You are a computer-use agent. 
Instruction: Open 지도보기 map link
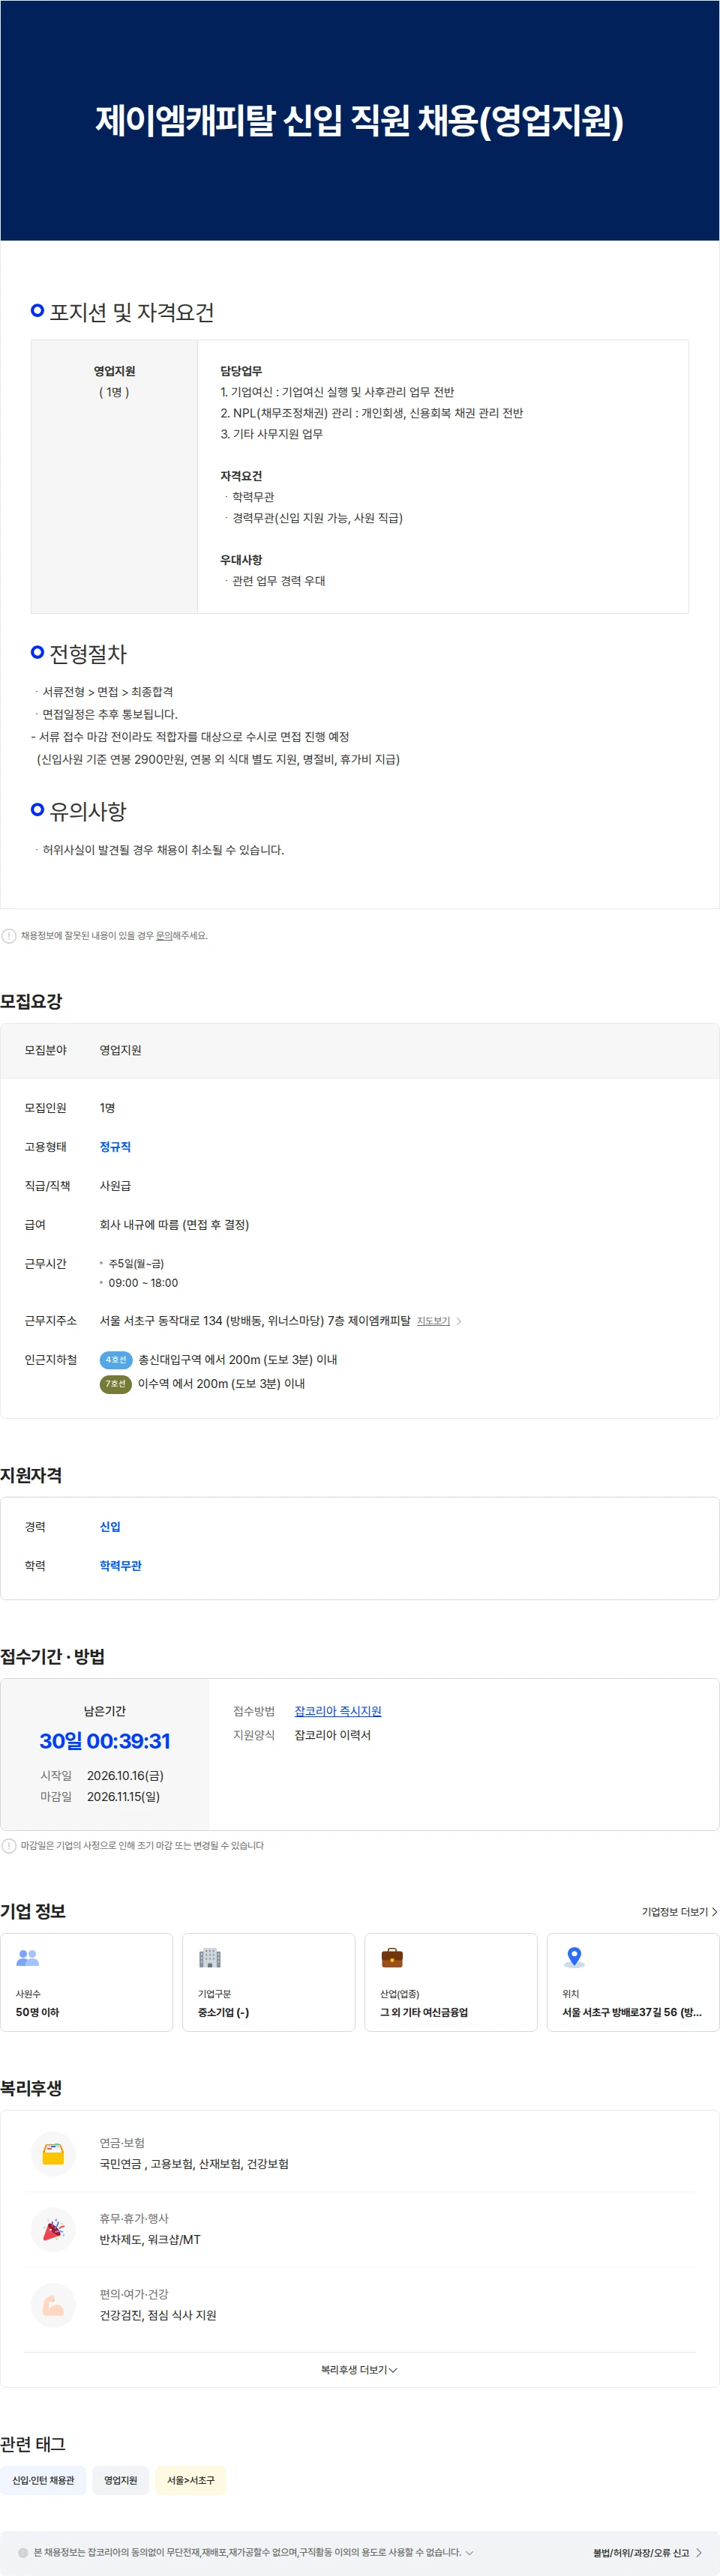pos(433,1321)
